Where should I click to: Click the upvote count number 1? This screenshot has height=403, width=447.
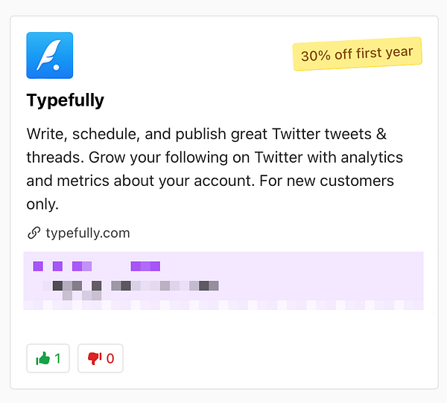click(x=57, y=358)
